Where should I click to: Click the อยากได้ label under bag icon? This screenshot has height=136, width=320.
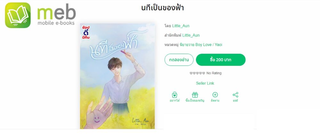coord(174,101)
